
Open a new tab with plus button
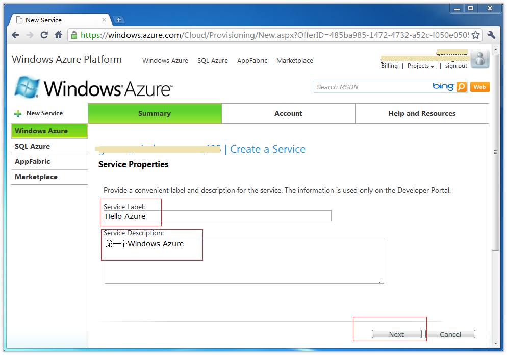(x=119, y=20)
